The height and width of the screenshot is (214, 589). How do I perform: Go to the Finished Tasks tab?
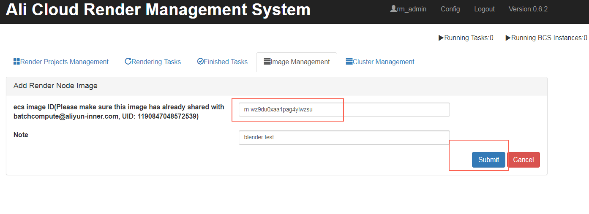point(226,62)
